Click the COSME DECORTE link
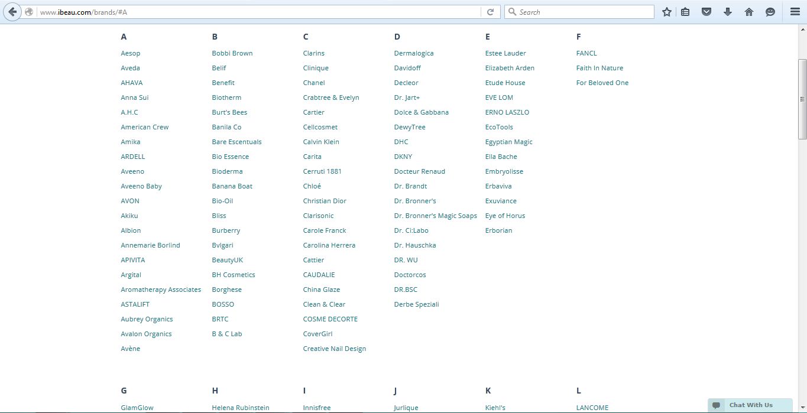The height and width of the screenshot is (413, 807). click(330, 319)
